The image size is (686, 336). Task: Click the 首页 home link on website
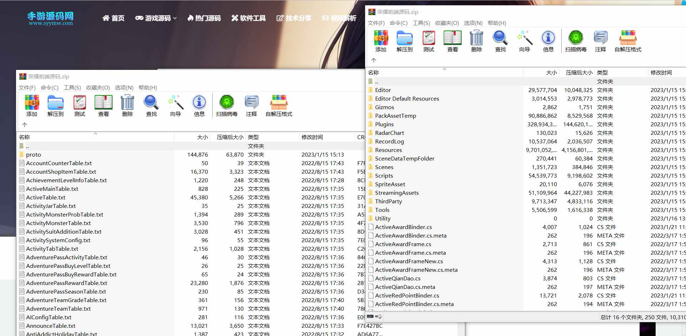(113, 18)
